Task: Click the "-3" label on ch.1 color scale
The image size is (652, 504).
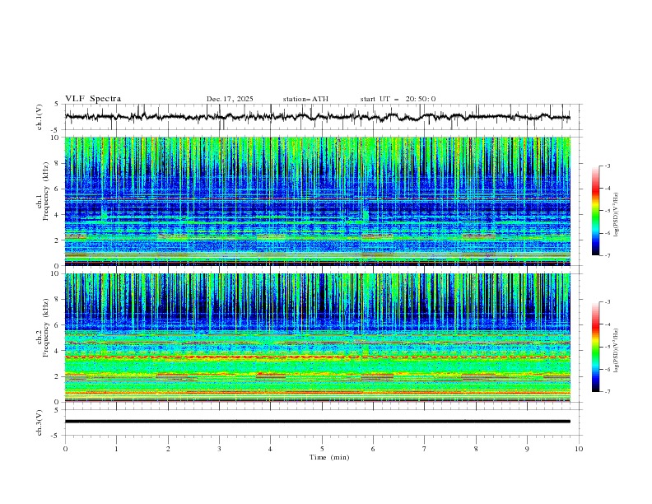Action: tap(608, 166)
